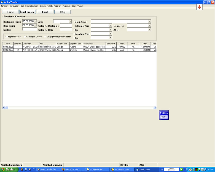Viewport: 215px width, 172px height.
Task: Open Başlangıç Tarihi date dropdown
Action: [35, 21]
